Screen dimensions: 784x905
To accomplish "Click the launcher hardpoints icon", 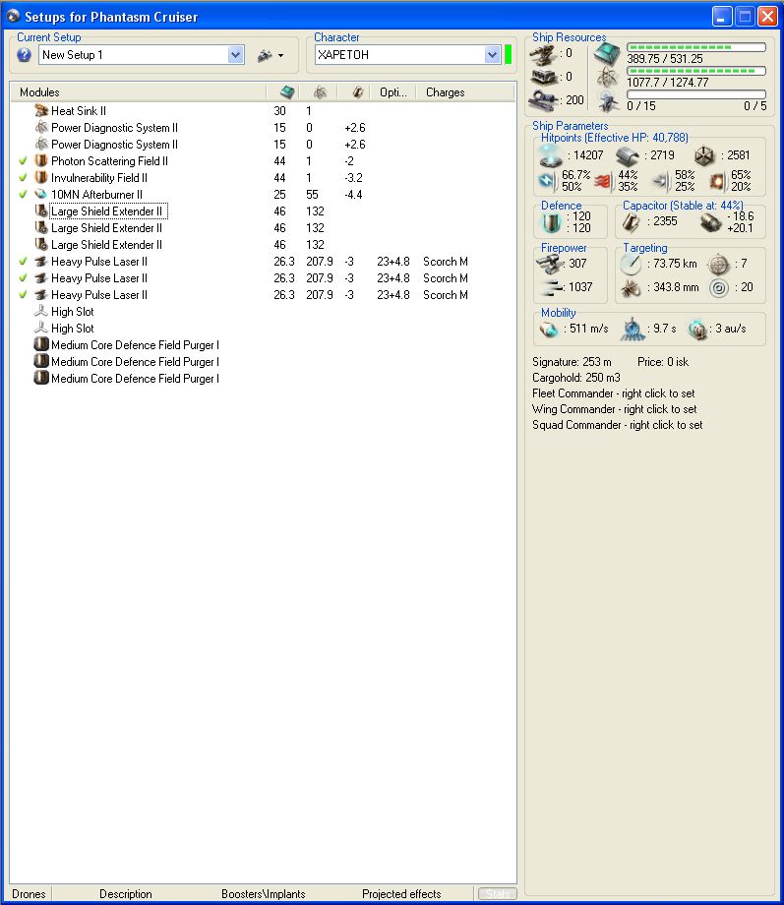I will (543, 77).
